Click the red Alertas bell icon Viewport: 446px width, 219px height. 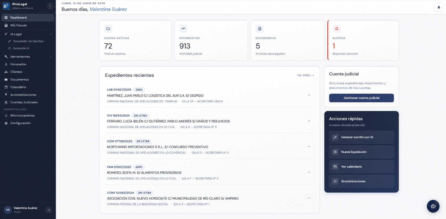point(337,29)
